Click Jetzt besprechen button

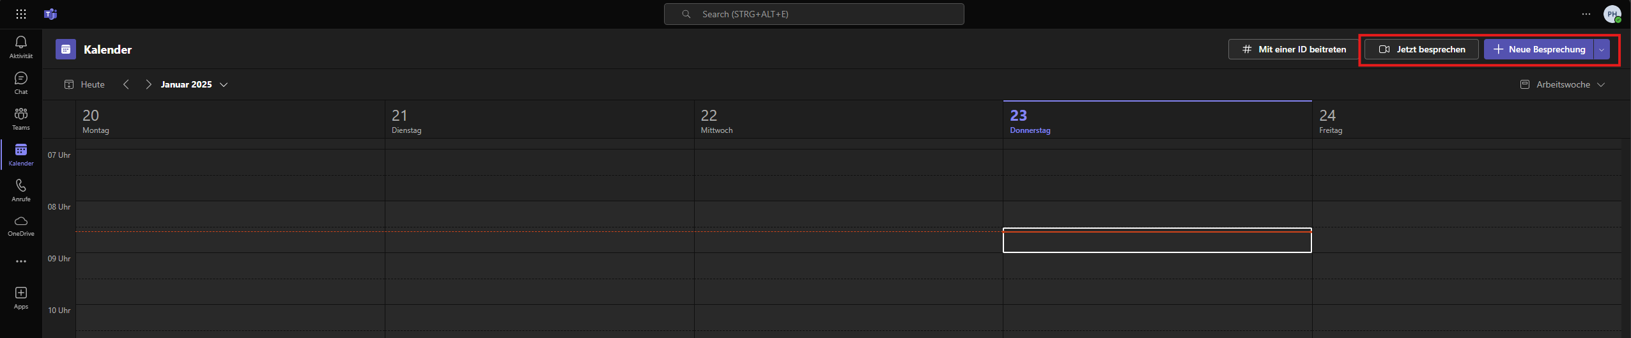click(x=1421, y=49)
